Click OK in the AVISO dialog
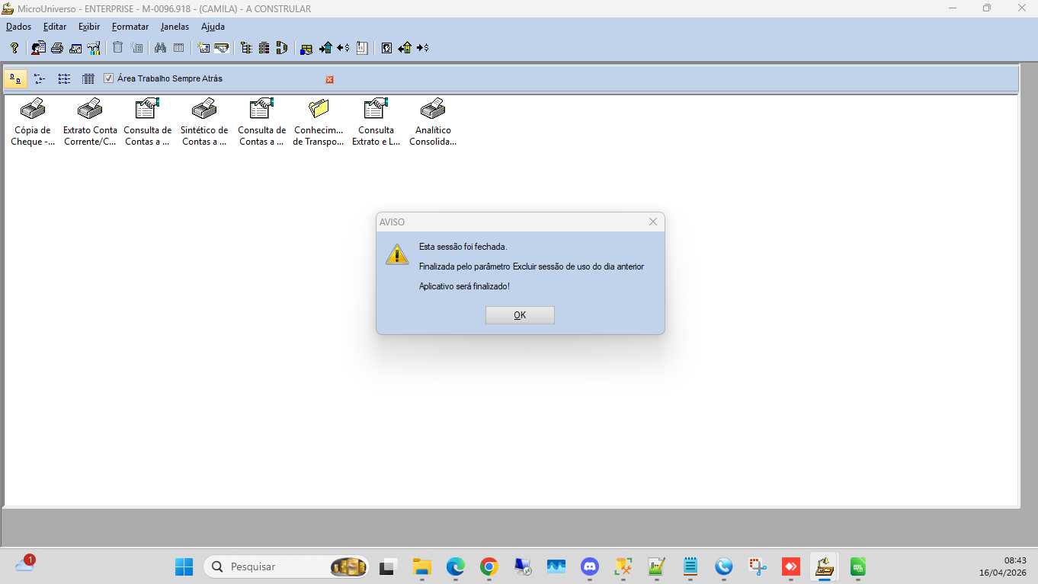 (520, 315)
